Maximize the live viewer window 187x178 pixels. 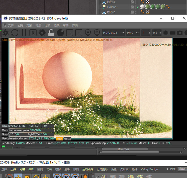click(x=173, y=18)
